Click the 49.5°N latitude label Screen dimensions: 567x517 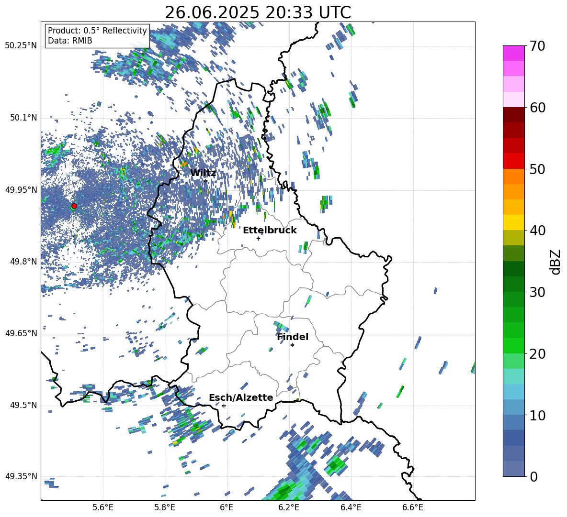[x=23, y=405]
